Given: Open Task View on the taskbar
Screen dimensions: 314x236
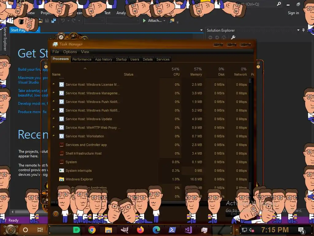Looking at the screenshot, I should click(40, 230).
